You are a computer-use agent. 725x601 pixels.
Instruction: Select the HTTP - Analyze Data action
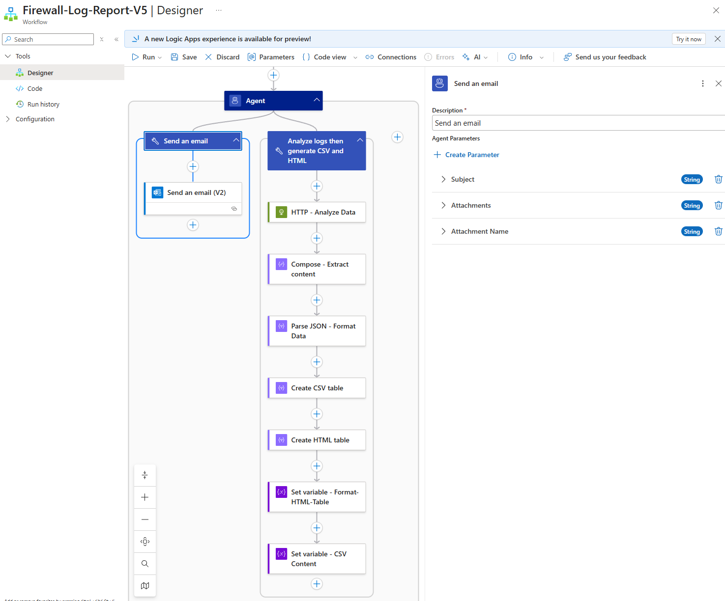322,212
